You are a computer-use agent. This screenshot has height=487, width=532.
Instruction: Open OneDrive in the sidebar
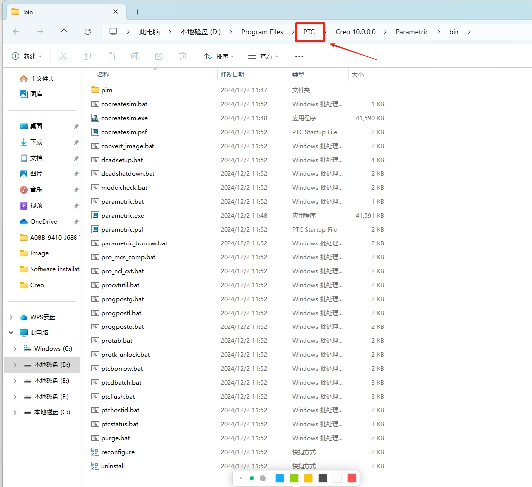click(43, 222)
